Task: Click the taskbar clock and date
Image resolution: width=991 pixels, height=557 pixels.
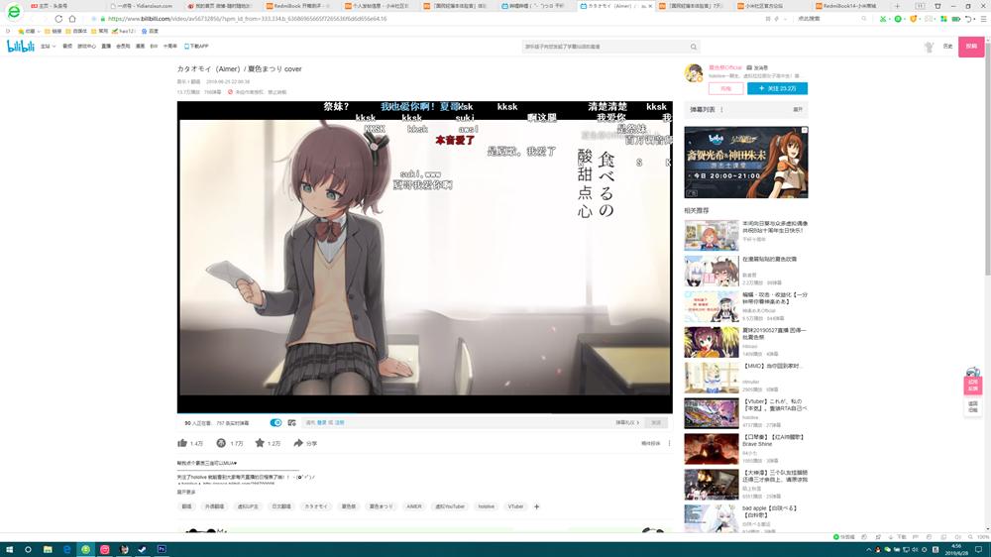Action: (958, 549)
